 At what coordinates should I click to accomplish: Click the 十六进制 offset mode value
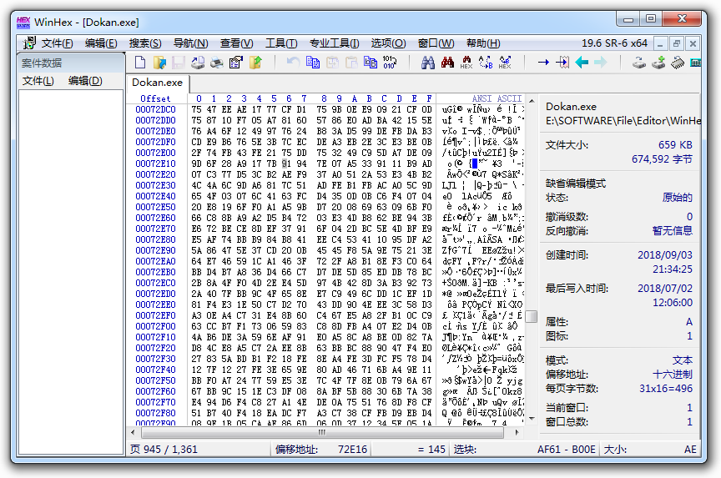click(673, 374)
